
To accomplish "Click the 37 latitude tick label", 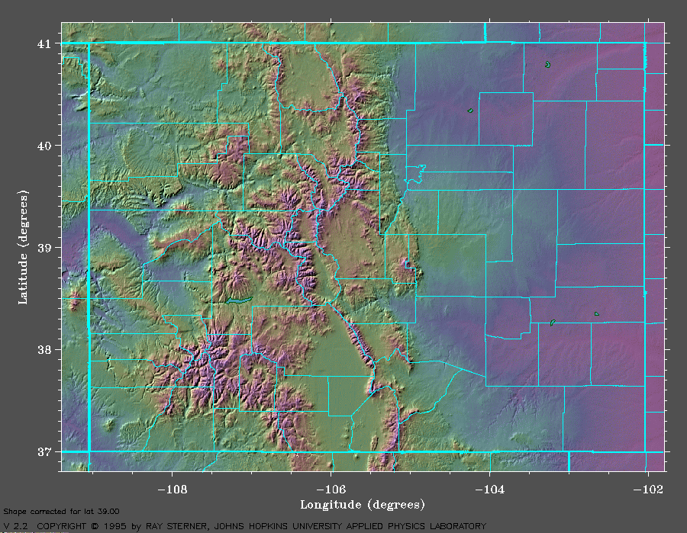I will pos(45,451).
